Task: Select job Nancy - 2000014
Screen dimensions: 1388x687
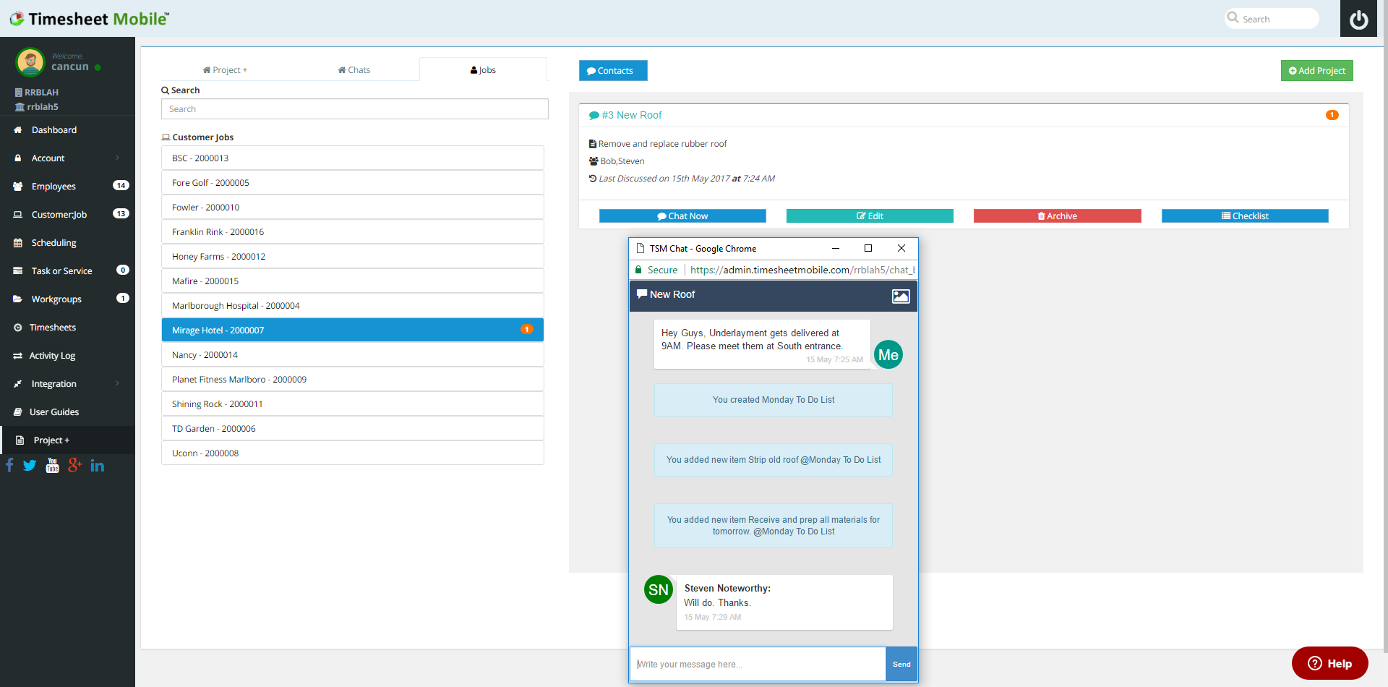Action: pos(353,354)
